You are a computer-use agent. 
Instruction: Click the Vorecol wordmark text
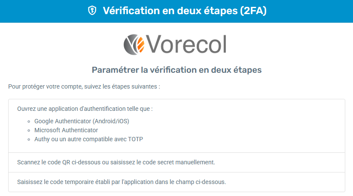[x=186, y=45]
